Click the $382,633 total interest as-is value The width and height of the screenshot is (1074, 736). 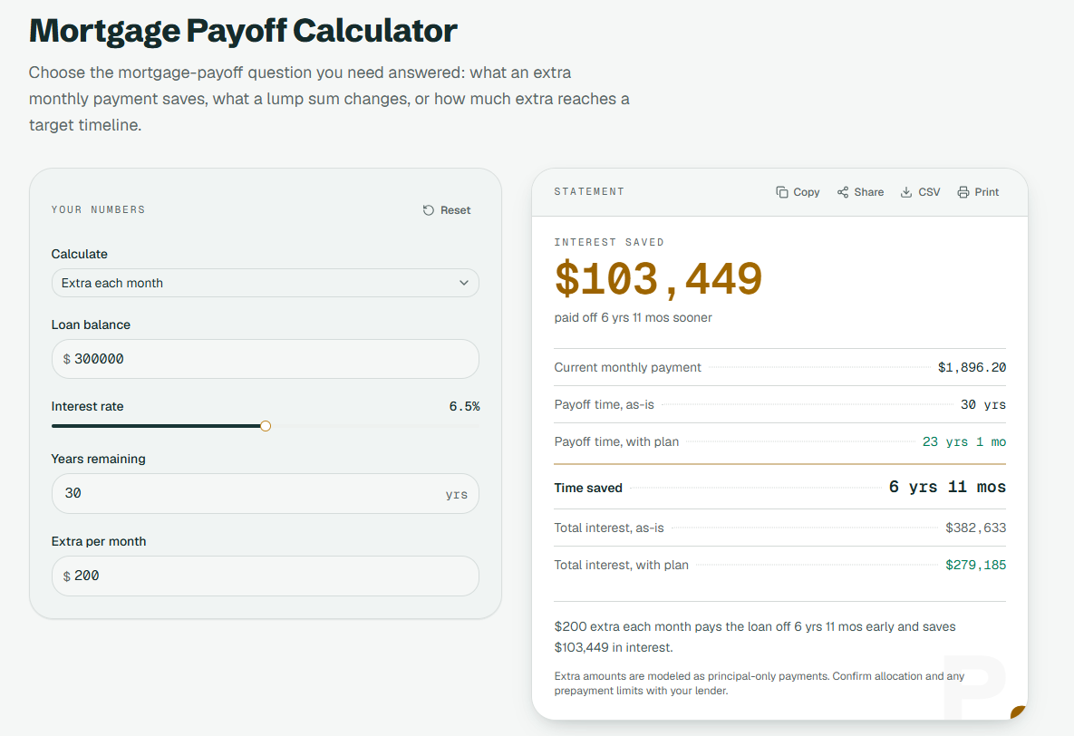point(976,528)
